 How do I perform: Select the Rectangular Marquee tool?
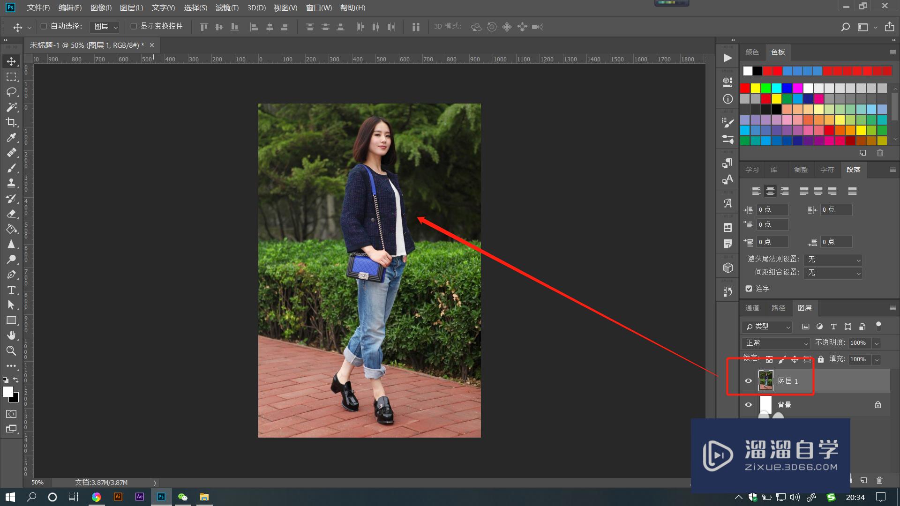tap(12, 77)
